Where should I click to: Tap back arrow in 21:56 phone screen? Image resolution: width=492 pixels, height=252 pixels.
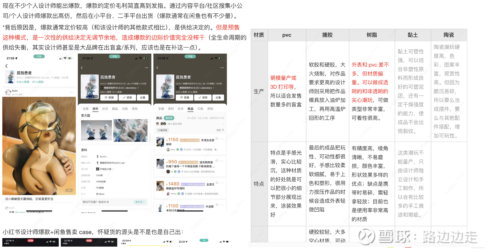[x=6, y=66]
